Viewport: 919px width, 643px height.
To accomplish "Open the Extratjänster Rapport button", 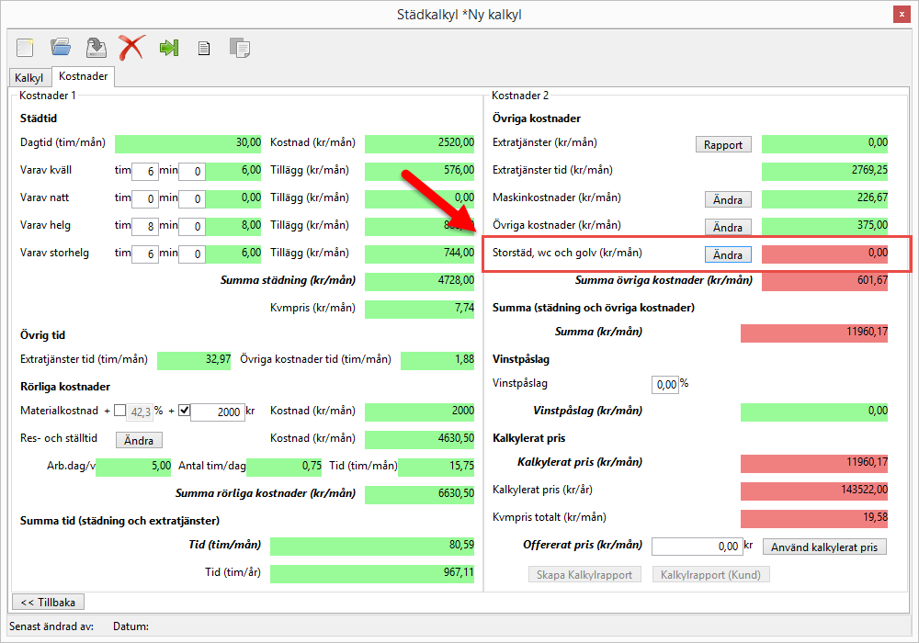I will pos(723,144).
